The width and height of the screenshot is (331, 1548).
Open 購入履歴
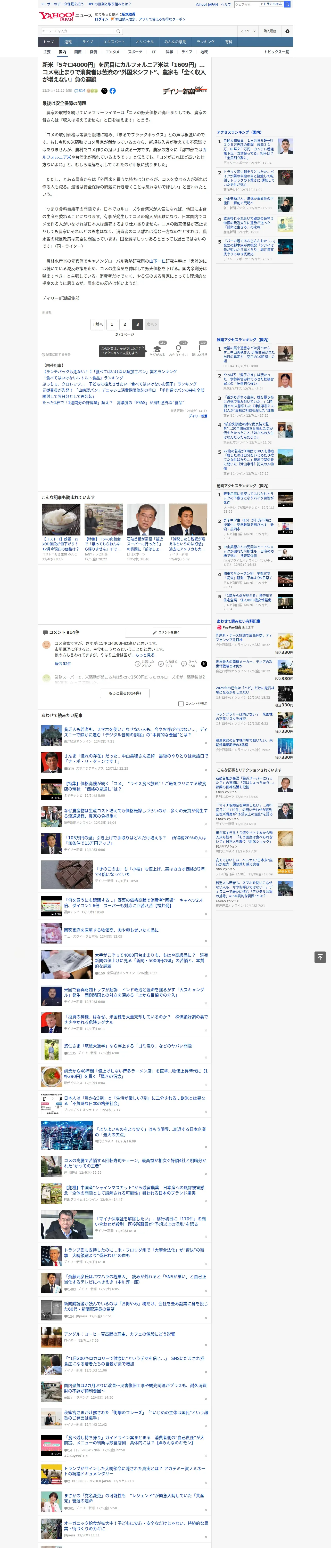pos(270,31)
